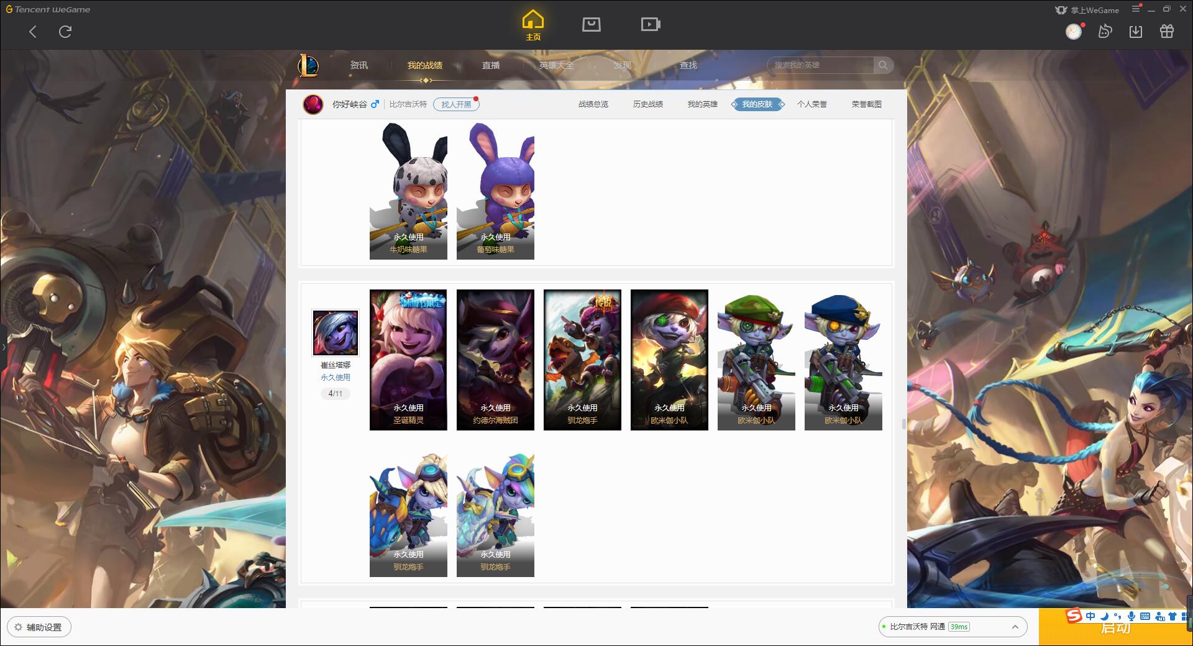Select the 牛奶味糖果 Teemo skin

pyautogui.click(x=408, y=191)
